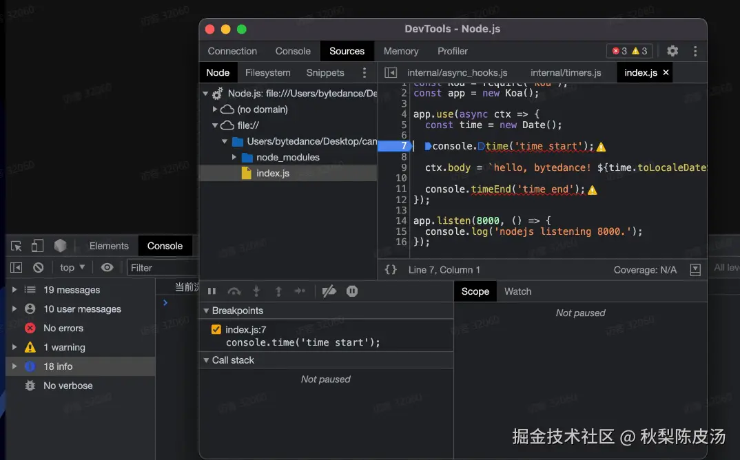The width and height of the screenshot is (740, 460).
Task: Open the DevTools three-dot customize menu
Action: coord(695,51)
